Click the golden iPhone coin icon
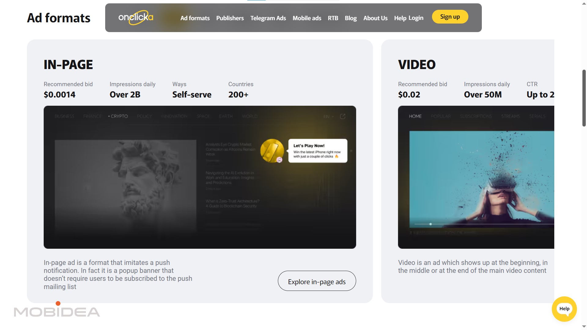Viewport: 587px width, 330px height. pos(272,151)
